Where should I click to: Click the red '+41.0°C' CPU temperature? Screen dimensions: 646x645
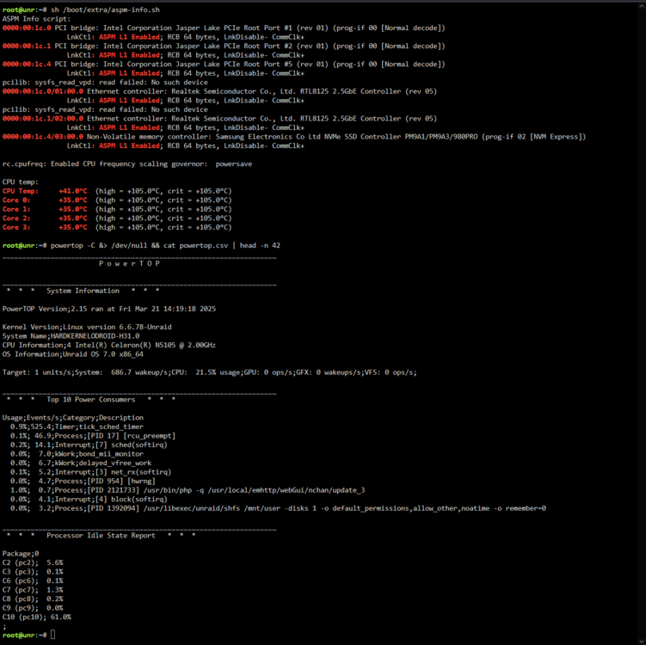point(73,191)
